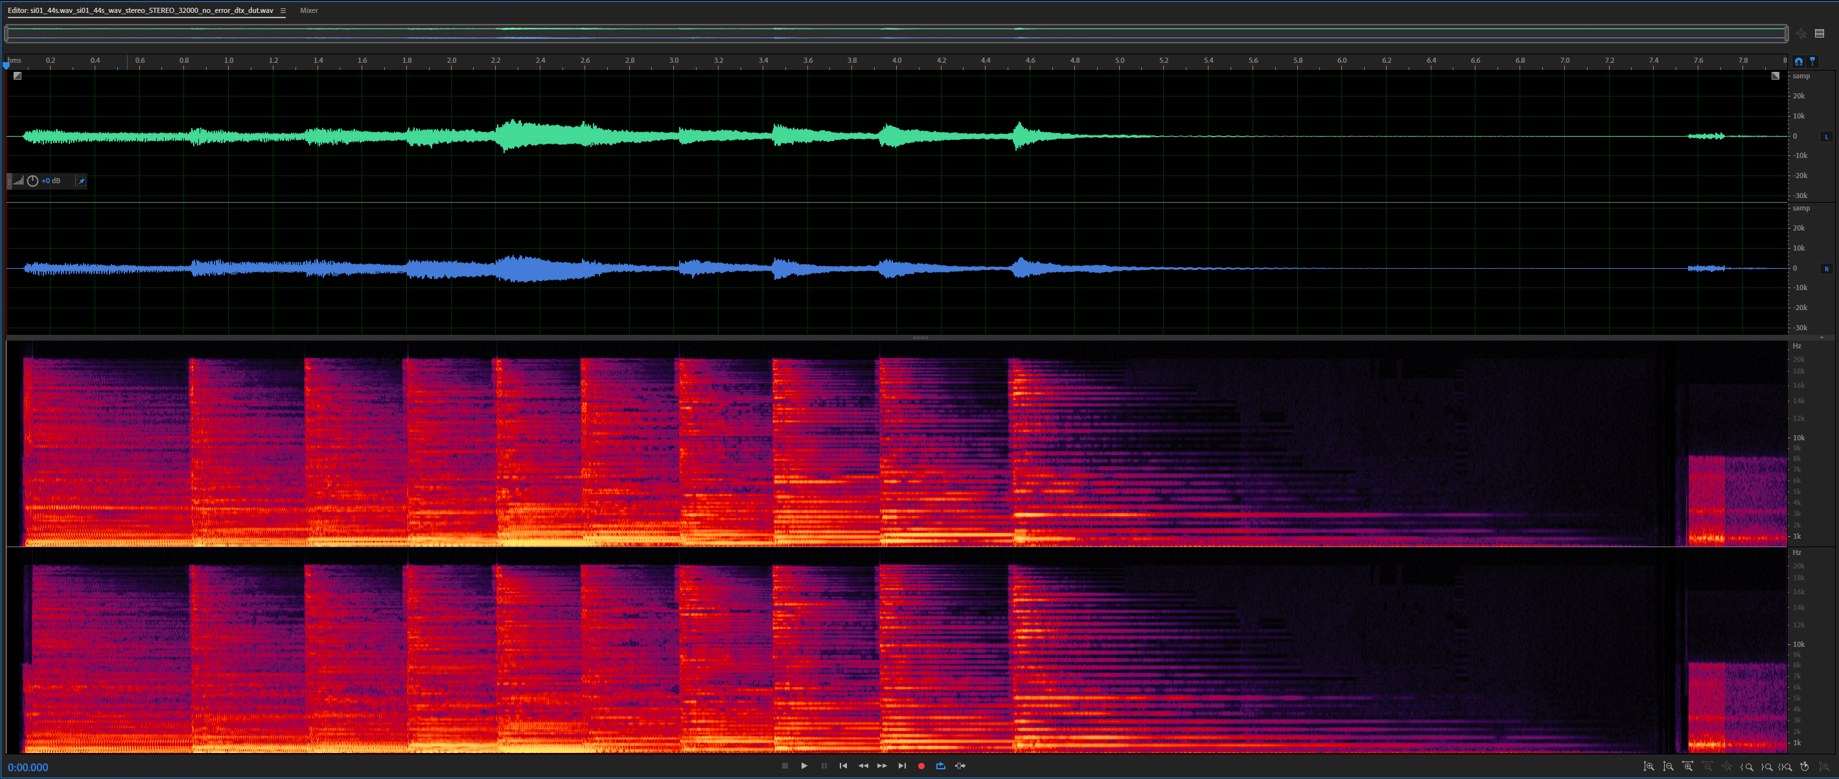The image size is (1839, 779).
Task: Switch to the Mixer tab
Action: click(308, 11)
